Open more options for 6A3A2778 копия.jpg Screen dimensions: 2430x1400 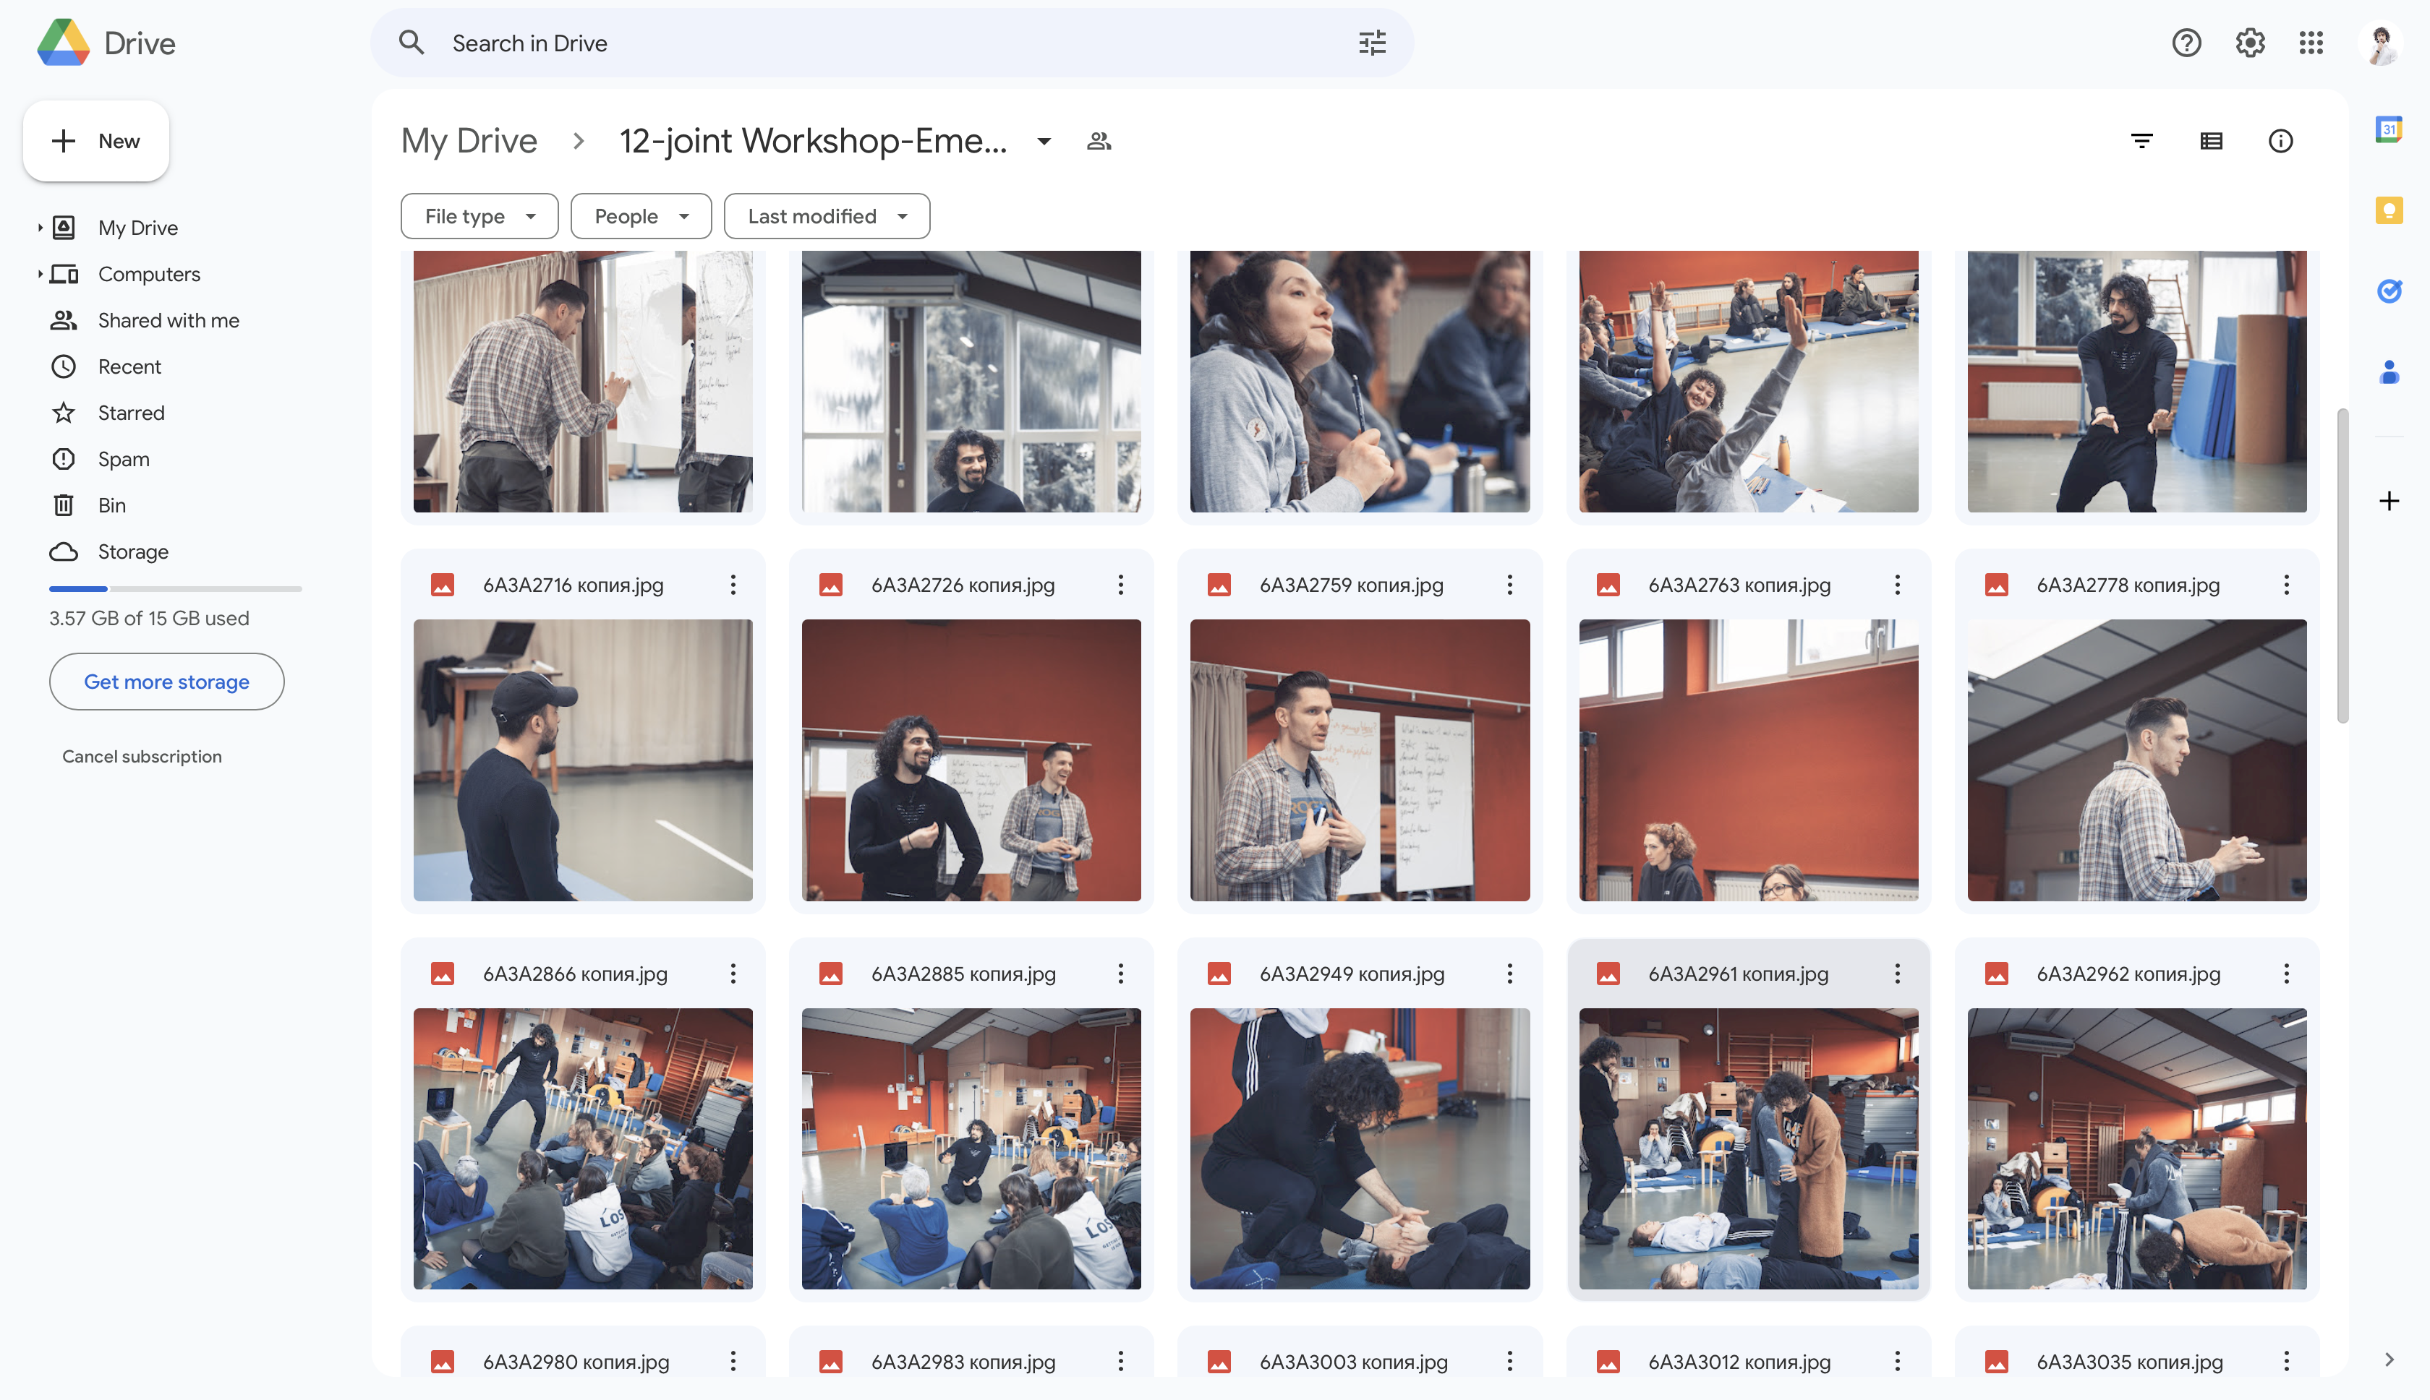tap(2285, 585)
